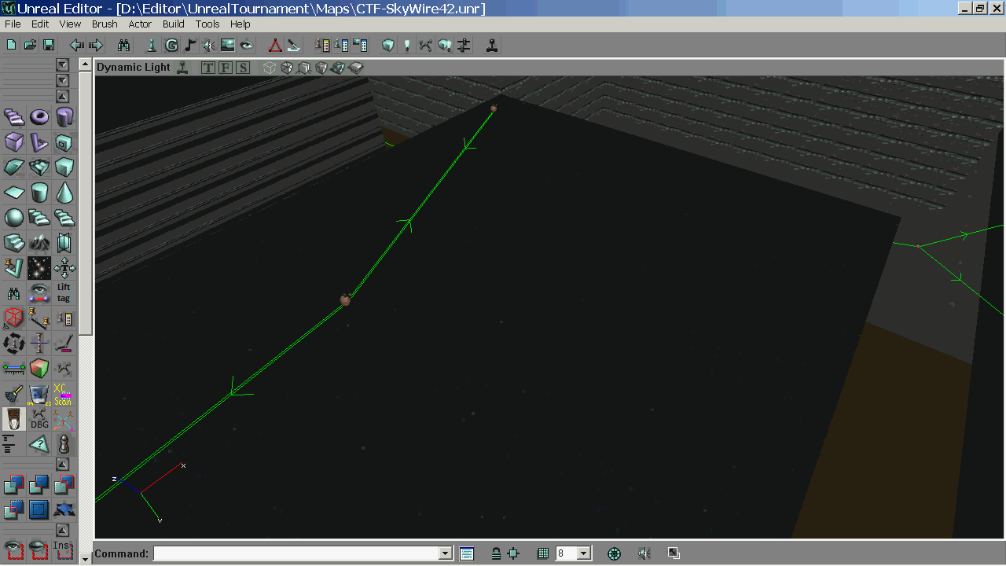This screenshot has height=566, width=1006.
Task: Open the Build menu
Action: (x=174, y=24)
